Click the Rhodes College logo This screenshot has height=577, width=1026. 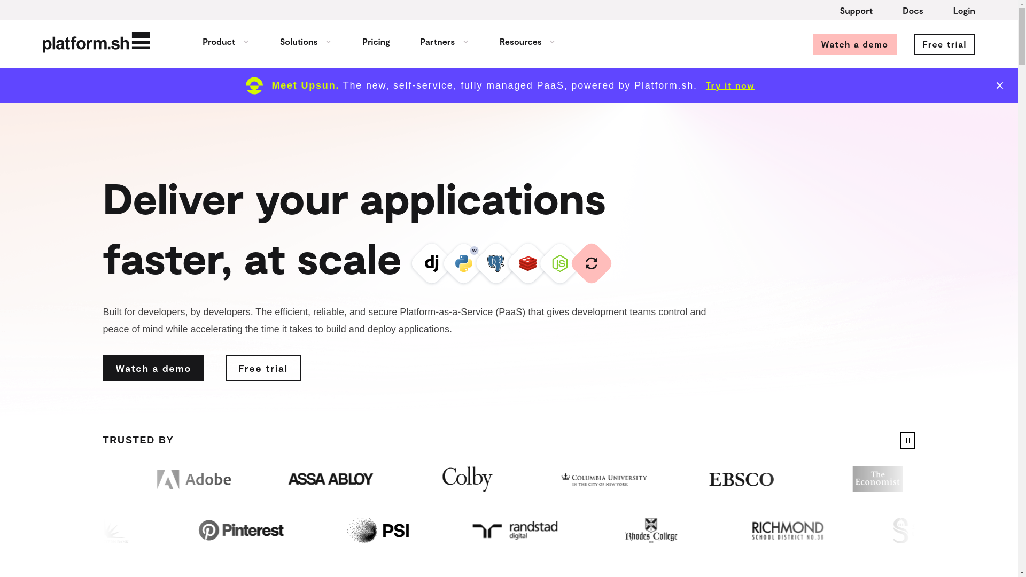[x=651, y=530]
